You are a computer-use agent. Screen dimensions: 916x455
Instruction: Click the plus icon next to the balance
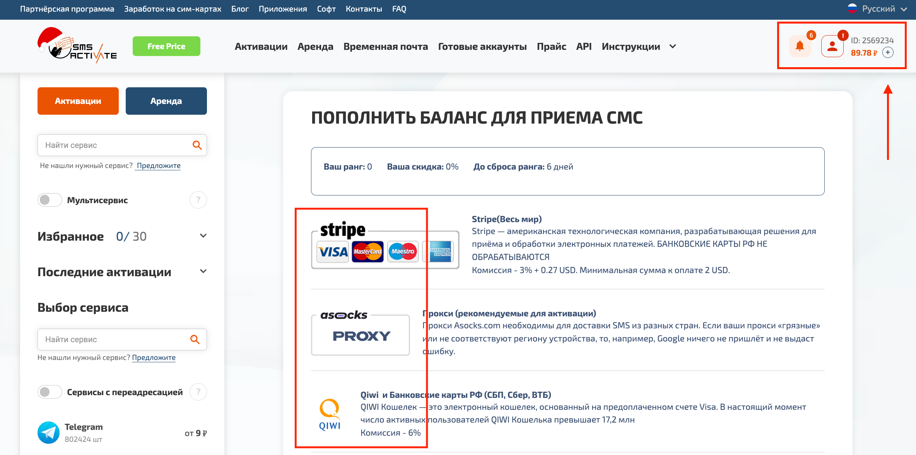point(888,53)
